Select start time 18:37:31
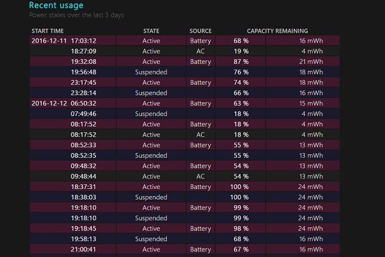The height and width of the screenshot is (257, 385). pyautogui.click(x=84, y=187)
